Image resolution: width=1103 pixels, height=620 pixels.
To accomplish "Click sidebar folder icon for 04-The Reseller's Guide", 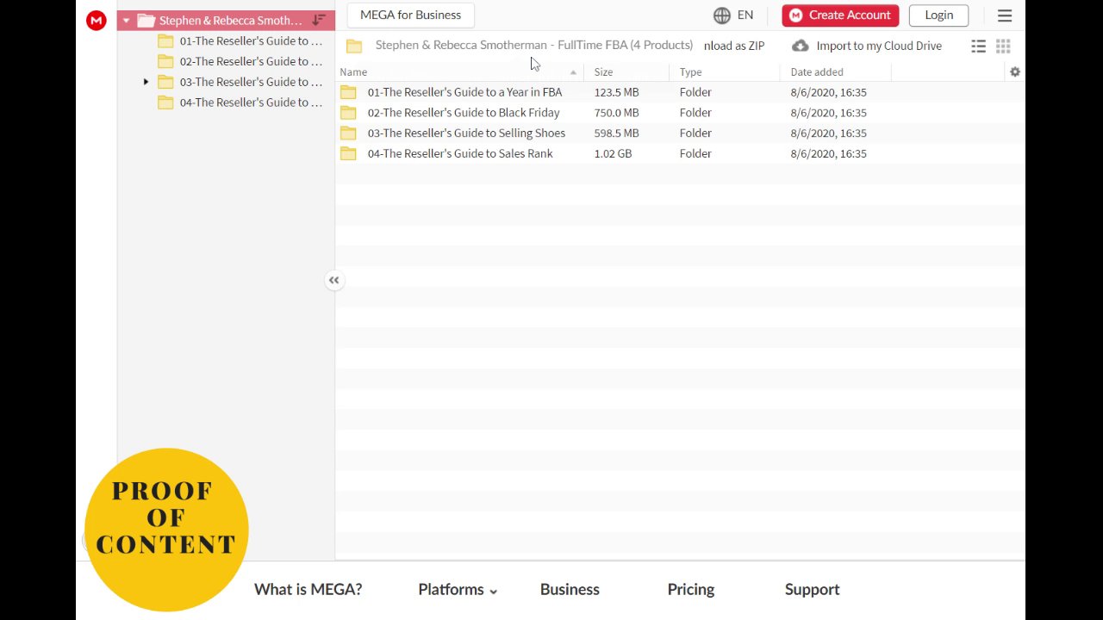I will (x=165, y=103).
